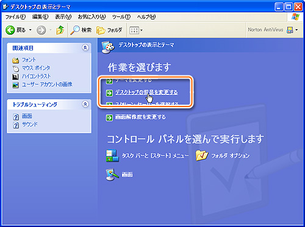
Task: Open マウス ポインタ link in sidebar
Action: [36, 68]
